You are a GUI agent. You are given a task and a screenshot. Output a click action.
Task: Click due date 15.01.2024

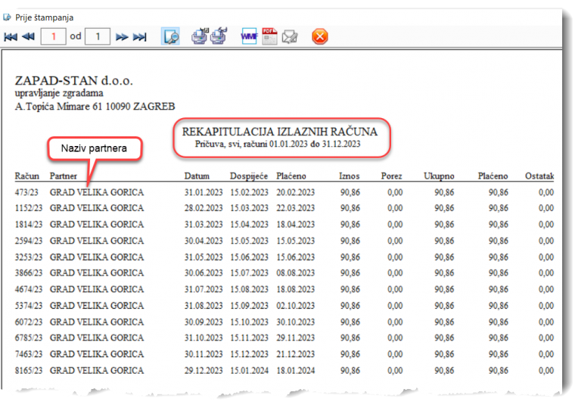click(249, 371)
